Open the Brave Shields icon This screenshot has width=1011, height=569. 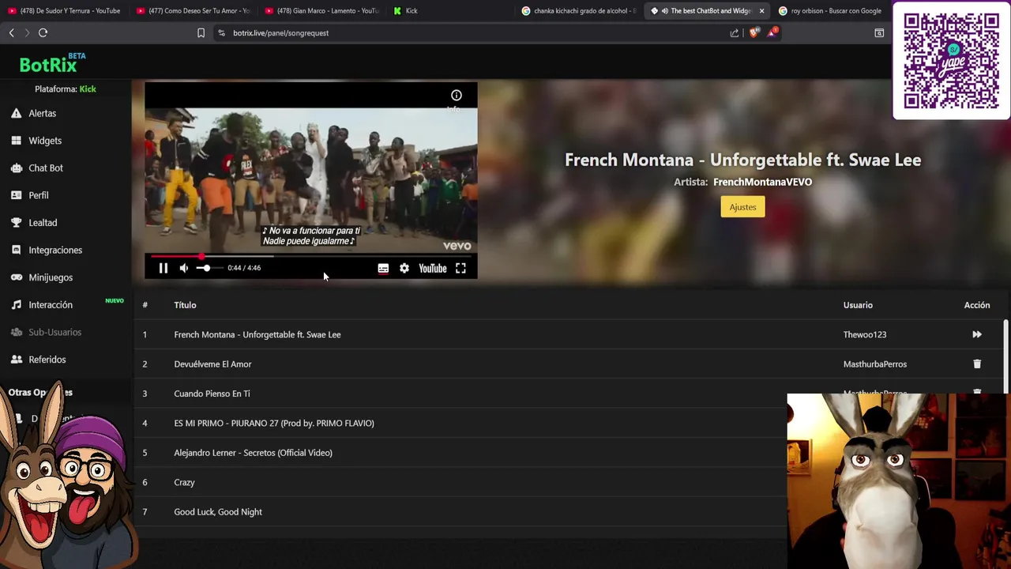(754, 33)
